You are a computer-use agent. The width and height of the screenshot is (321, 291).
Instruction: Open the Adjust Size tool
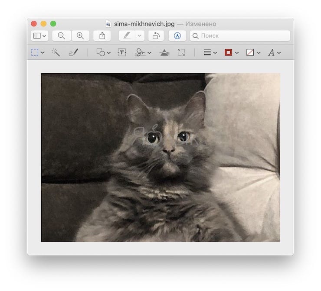point(181,52)
